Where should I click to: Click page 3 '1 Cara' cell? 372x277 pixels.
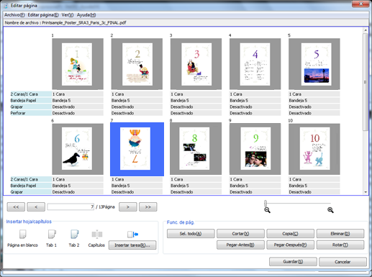196,94
